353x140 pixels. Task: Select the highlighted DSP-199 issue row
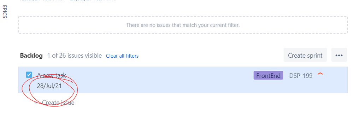183,80
